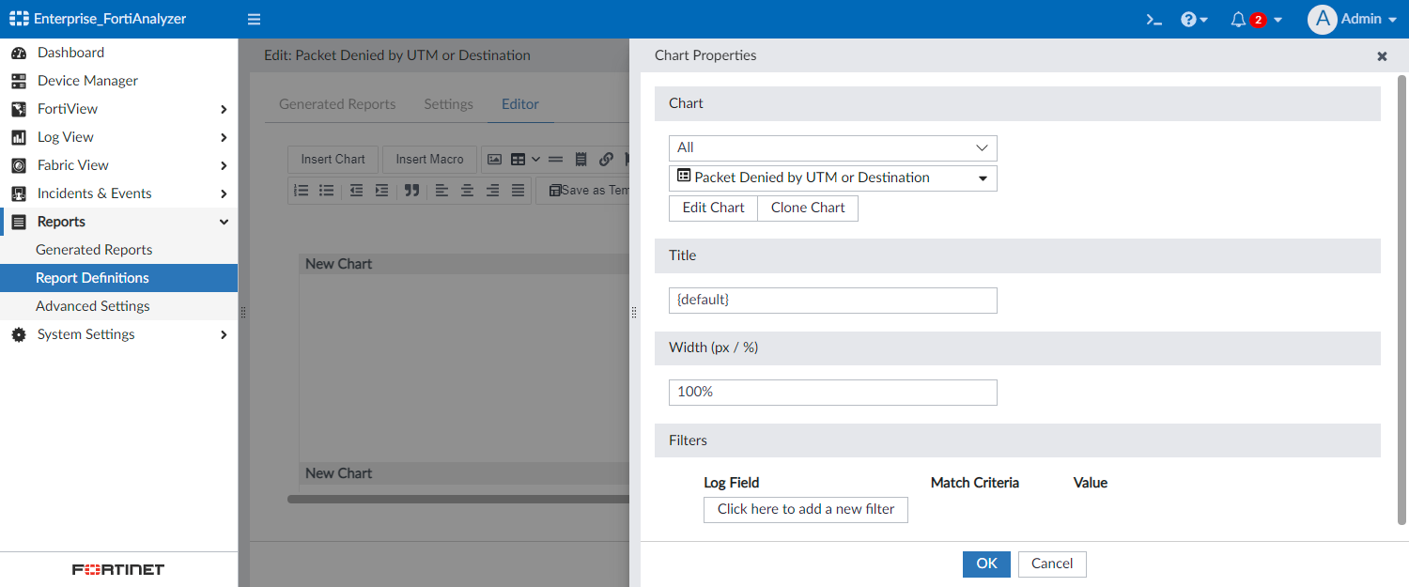The image size is (1409, 587).
Task: Open the Packet Denied by UTM chart dropdown
Action: pyautogui.click(x=832, y=178)
